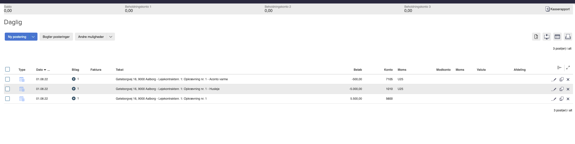Select checkbox for Aconto varme row
575x144 pixels.
pos(7,79)
